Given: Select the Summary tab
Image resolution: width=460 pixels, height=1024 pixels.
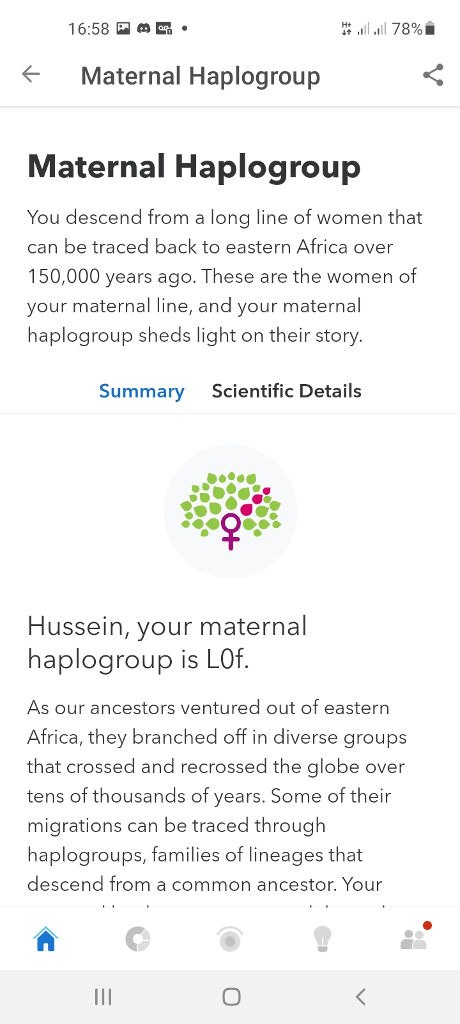Looking at the screenshot, I should [141, 391].
